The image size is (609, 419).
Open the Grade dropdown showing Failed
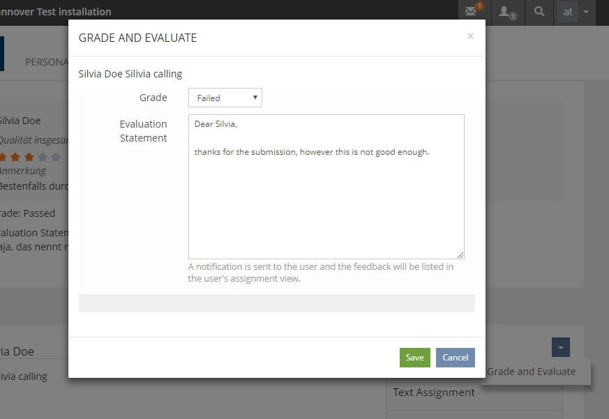[x=225, y=98]
